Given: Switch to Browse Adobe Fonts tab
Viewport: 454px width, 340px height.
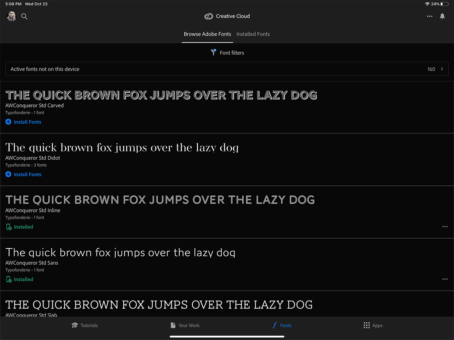Looking at the screenshot, I should 207,34.
